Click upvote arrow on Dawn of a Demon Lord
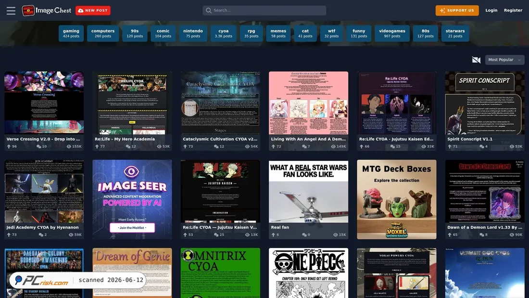529x298 pixels. (x=449, y=234)
